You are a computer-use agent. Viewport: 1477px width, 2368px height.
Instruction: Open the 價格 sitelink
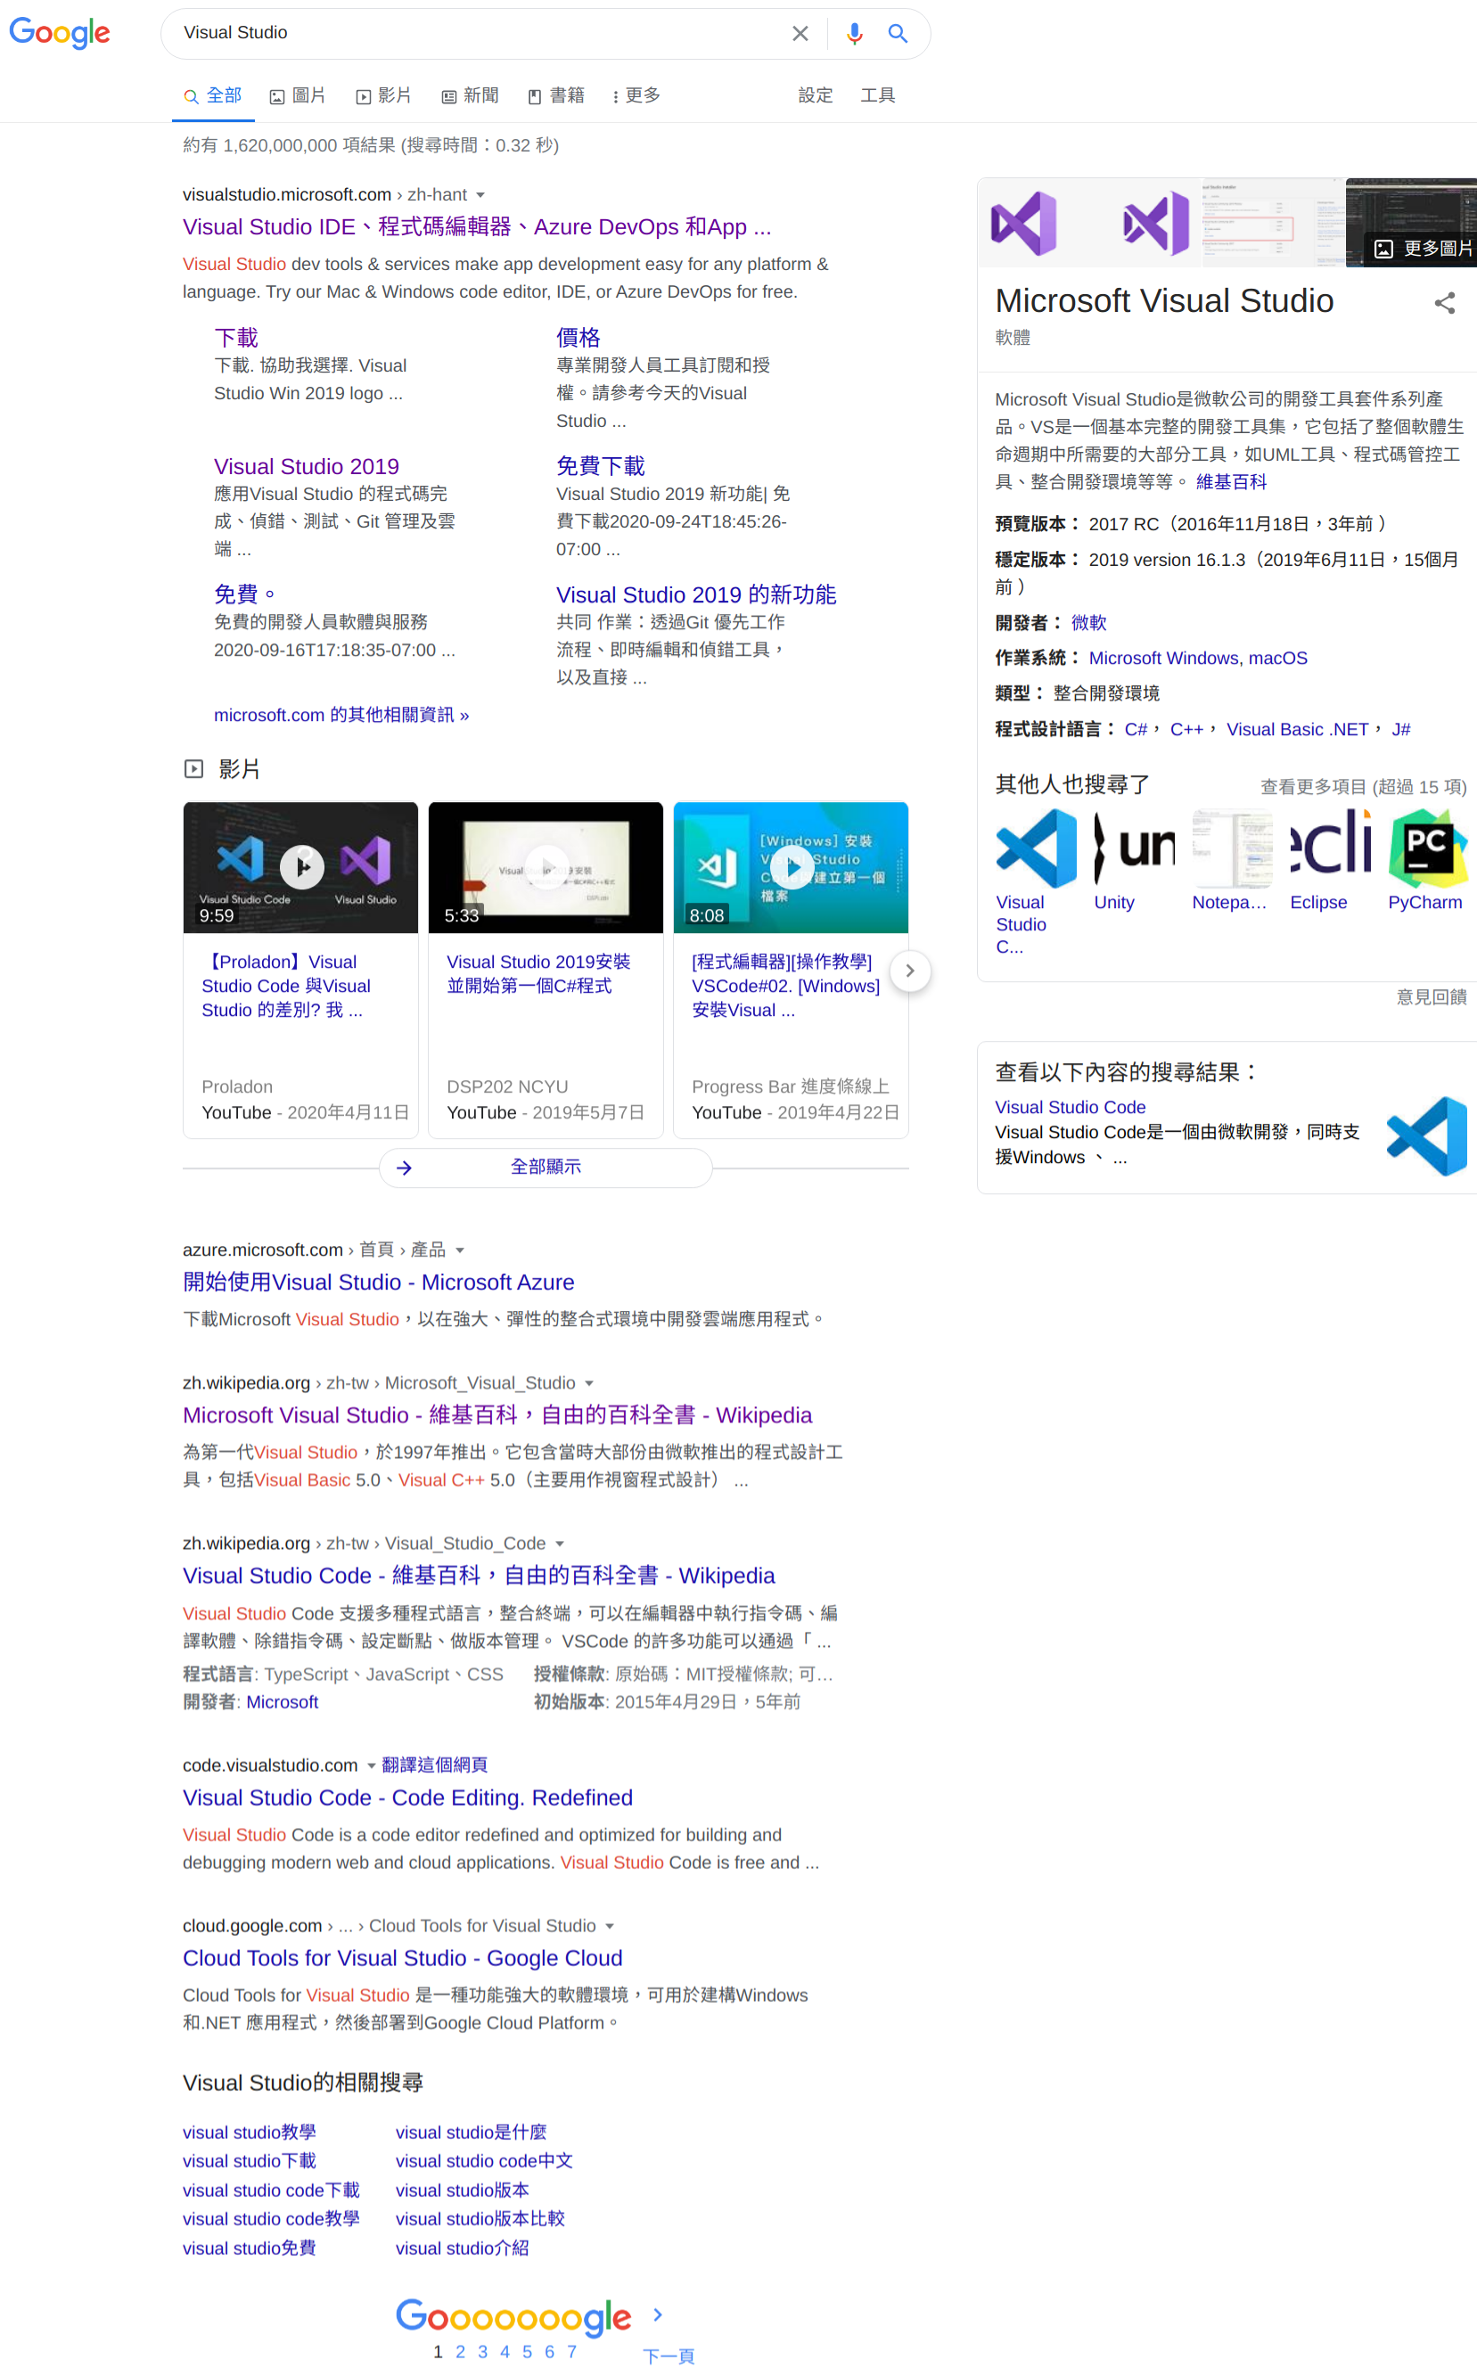pos(578,338)
